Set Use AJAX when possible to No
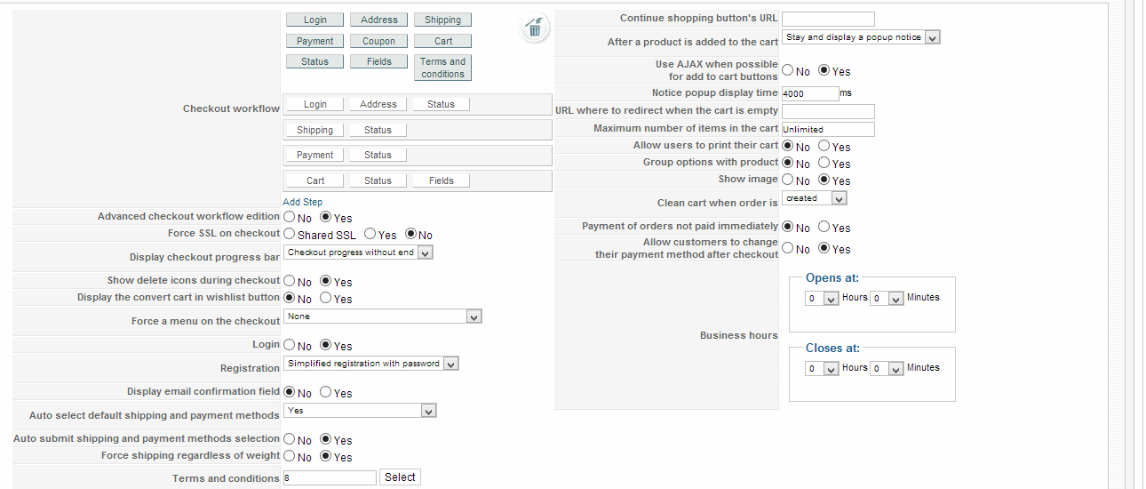 point(788,71)
